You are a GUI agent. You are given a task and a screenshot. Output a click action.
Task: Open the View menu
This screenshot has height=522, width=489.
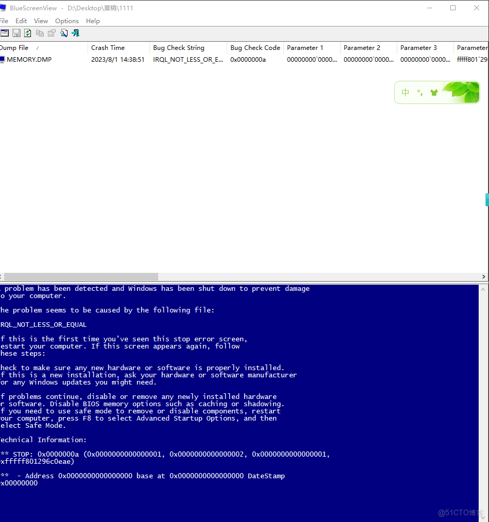click(x=41, y=21)
